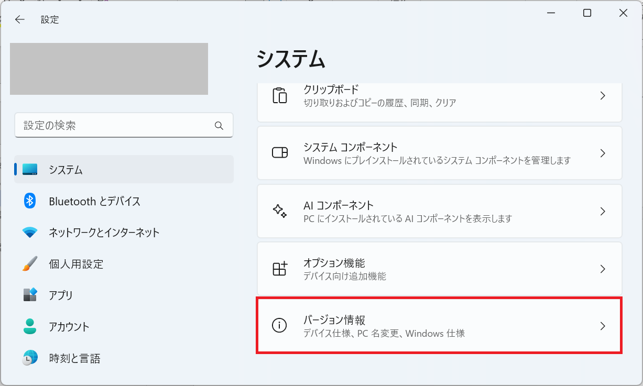Expand the クリップボード row chevron
The width and height of the screenshot is (643, 386).
(x=603, y=96)
